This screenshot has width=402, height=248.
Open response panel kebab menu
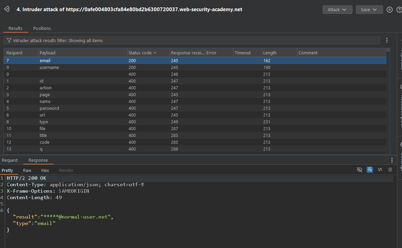point(392,160)
